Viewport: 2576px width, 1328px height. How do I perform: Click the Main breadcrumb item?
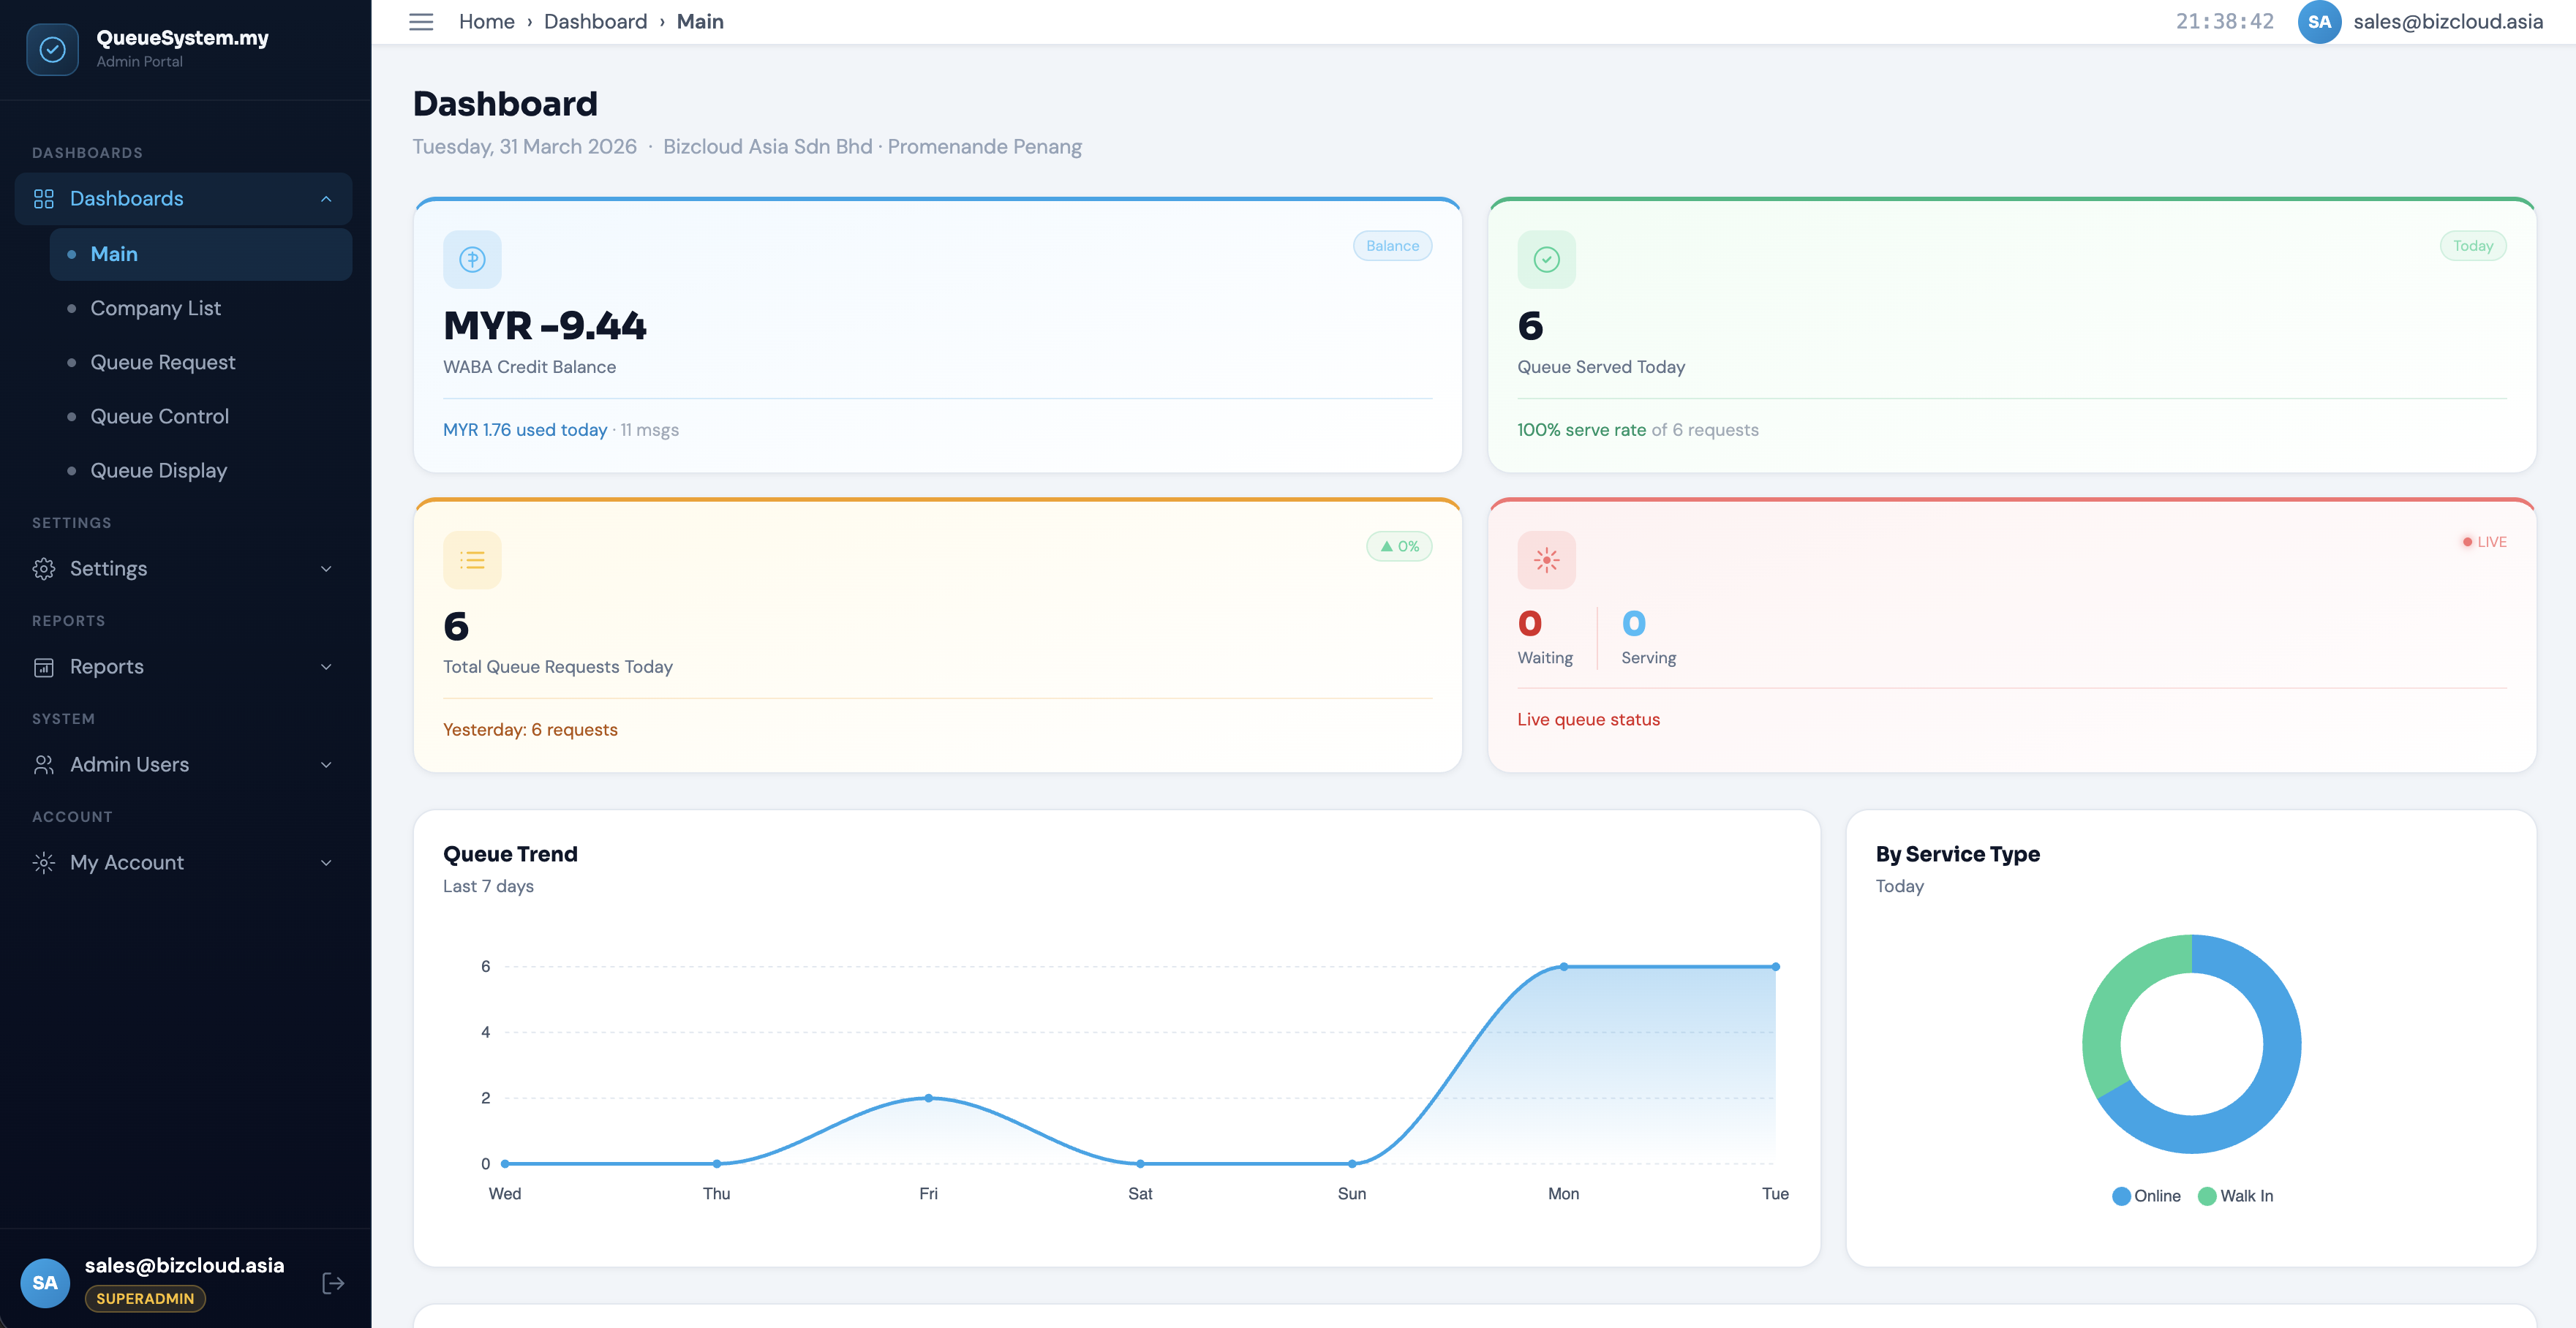click(x=700, y=22)
